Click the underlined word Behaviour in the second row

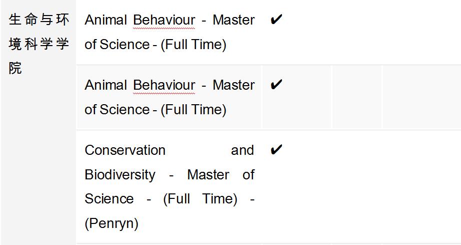(164, 85)
